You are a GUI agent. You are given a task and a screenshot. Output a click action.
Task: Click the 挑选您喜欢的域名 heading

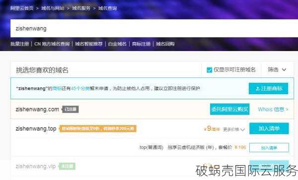point(42,70)
